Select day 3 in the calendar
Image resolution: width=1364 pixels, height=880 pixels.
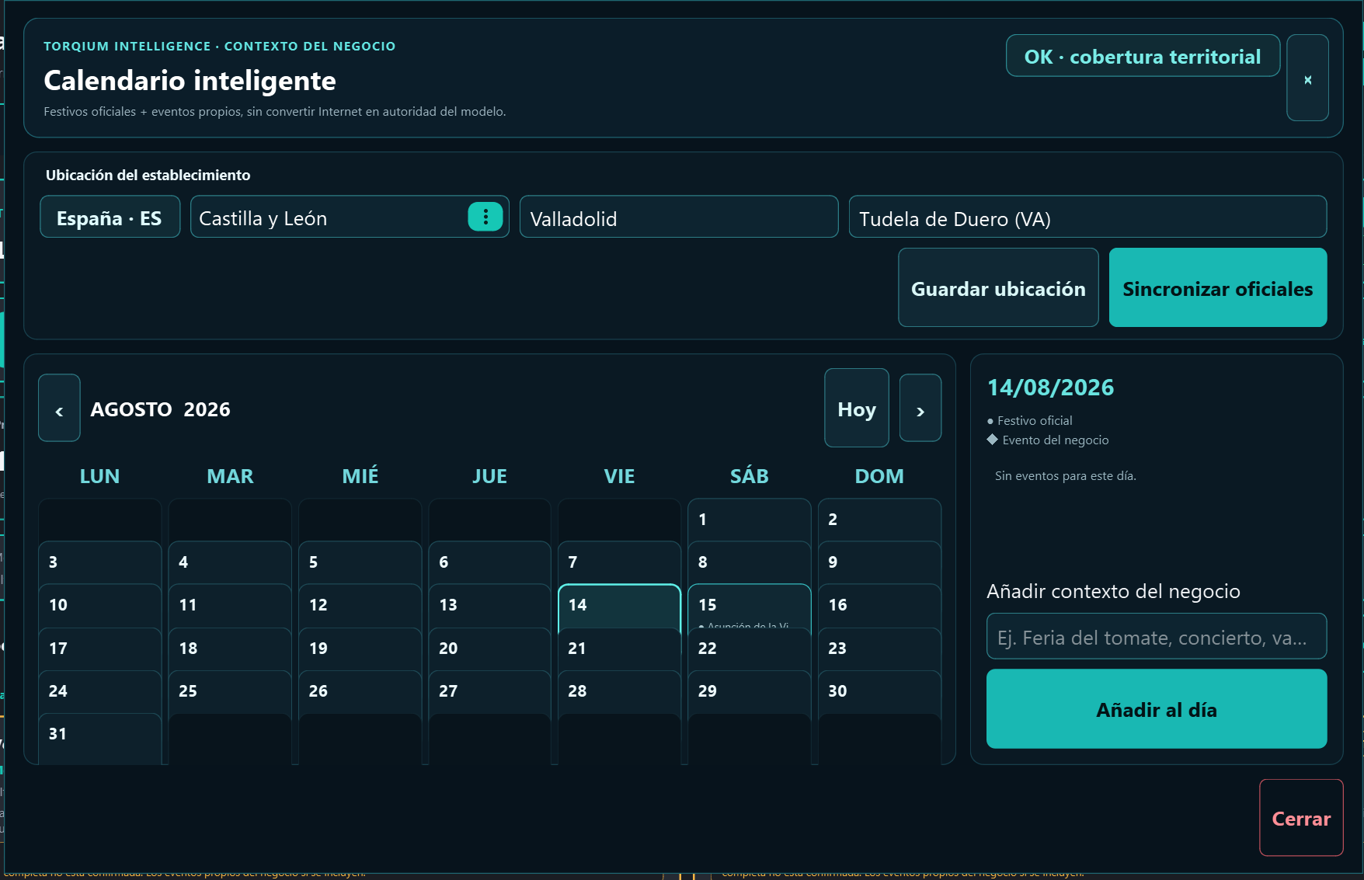[100, 563]
